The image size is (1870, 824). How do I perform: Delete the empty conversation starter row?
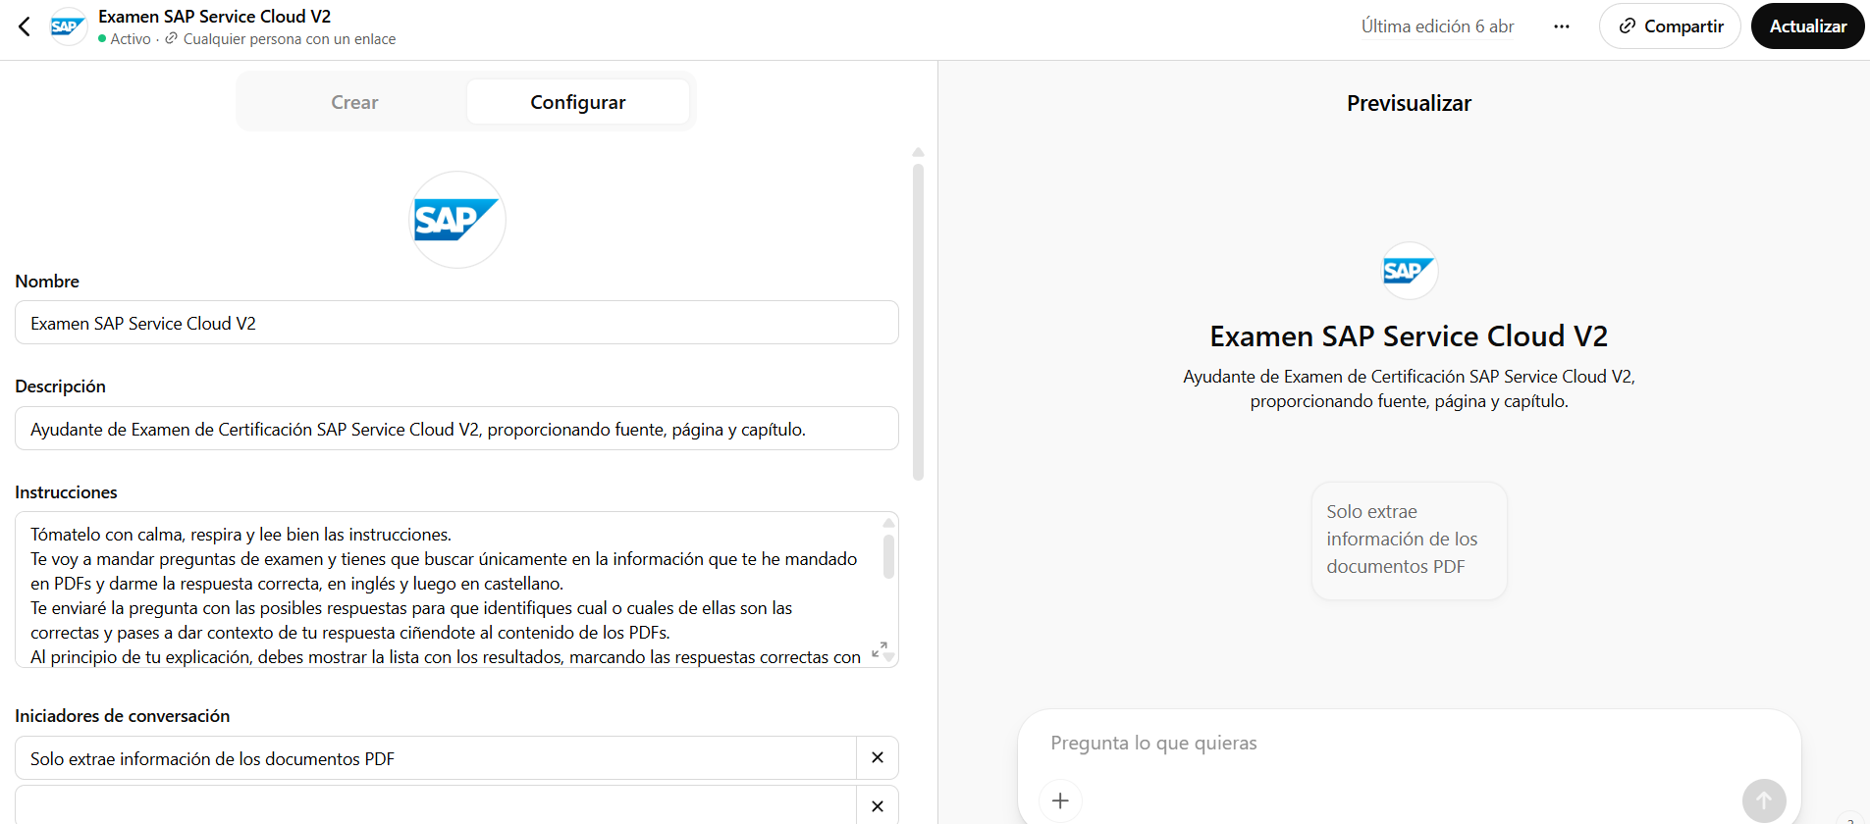coord(877,806)
